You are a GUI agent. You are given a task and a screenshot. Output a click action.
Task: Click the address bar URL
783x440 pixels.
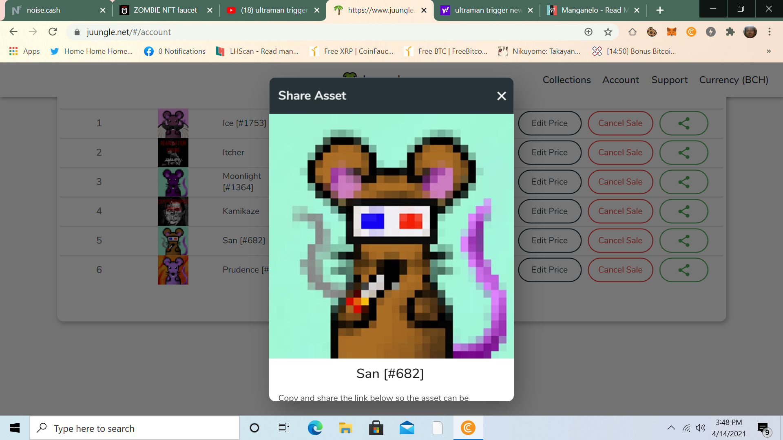128,32
